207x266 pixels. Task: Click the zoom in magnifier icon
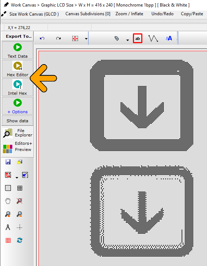(8, 214)
